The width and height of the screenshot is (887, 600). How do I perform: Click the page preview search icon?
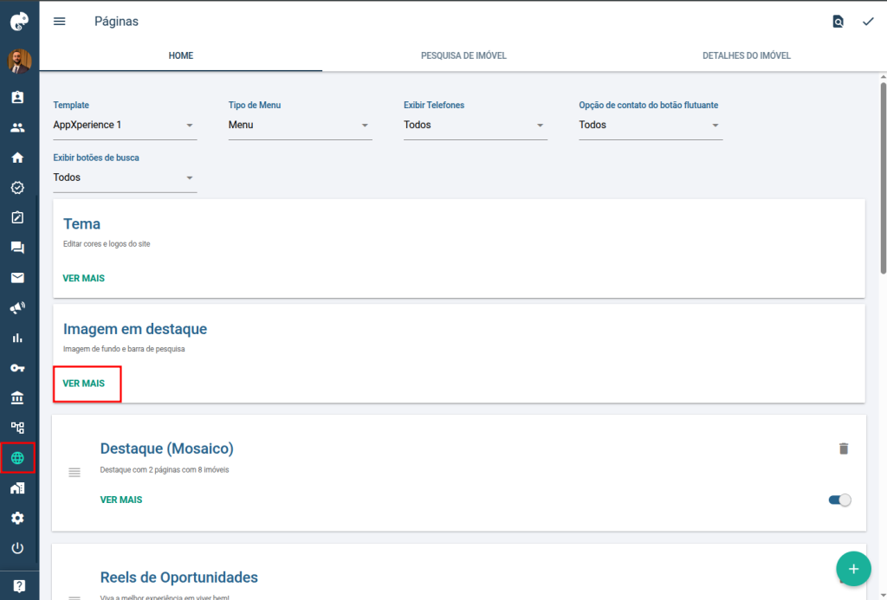point(838,22)
